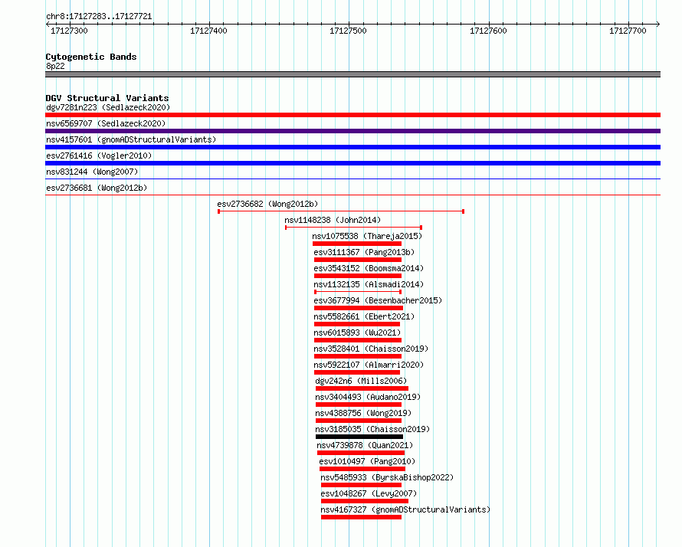The height and width of the screenshot is (547, 682).
Task: Click nsv831244 (Wong2007) label
Action: (92, 172)
